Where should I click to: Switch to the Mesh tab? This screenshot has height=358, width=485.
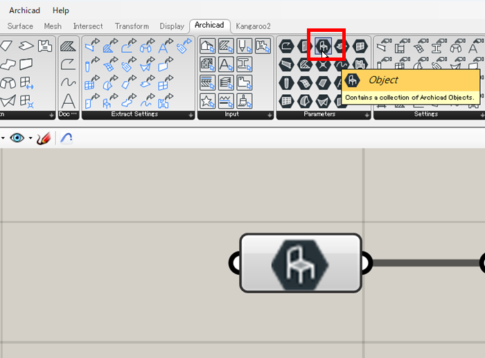coord(53,26)
